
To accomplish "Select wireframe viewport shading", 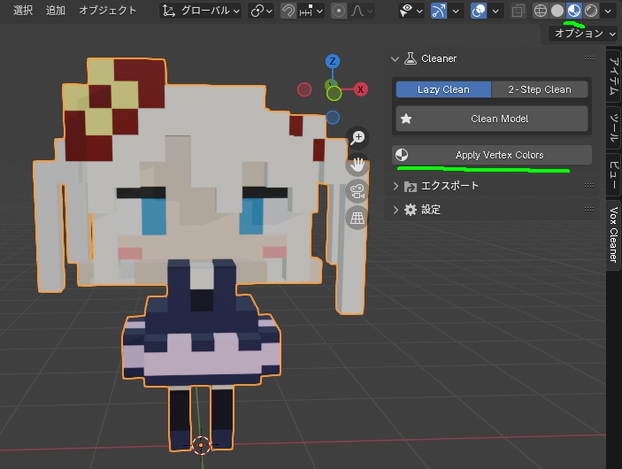I will click(541, 11).
